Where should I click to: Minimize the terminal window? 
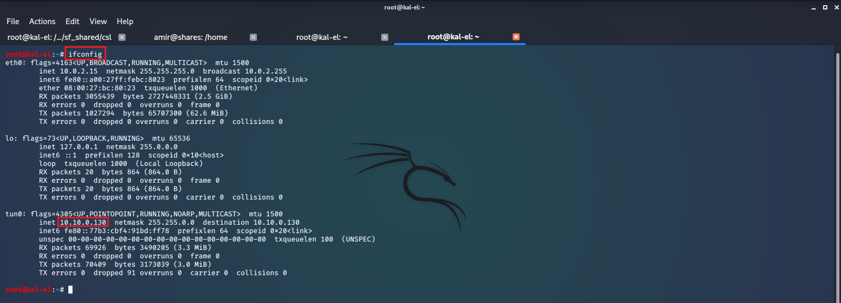[814, 7]
